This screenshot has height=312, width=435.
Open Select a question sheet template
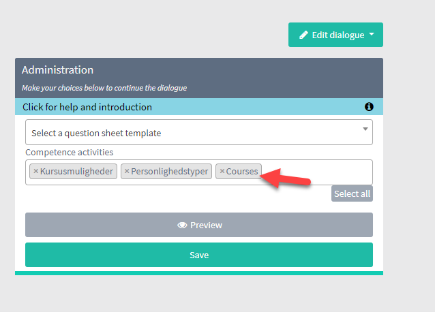click(x=199, y=132)
